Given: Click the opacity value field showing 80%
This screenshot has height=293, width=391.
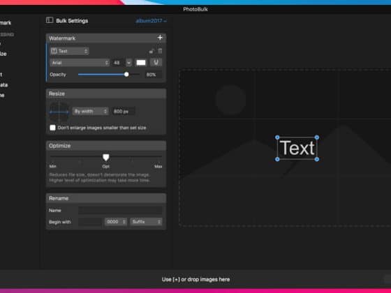Looking at the screenshot, I should 153,75.
